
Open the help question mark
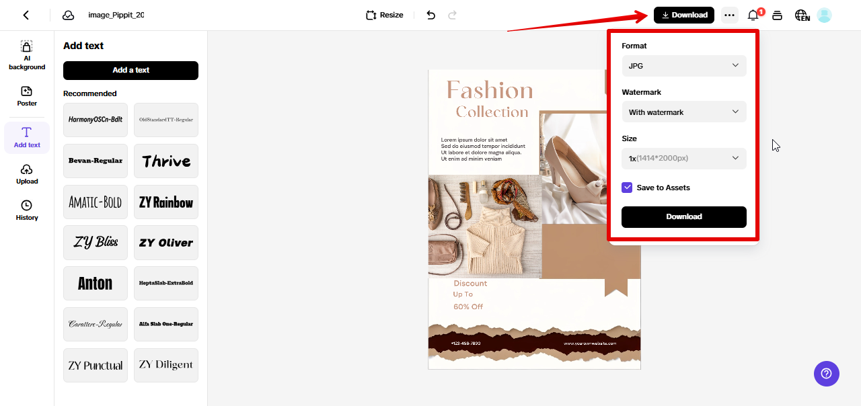pos(826,373)
